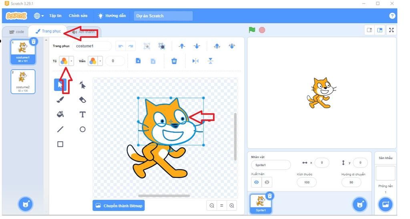Switch to large stage layout

pos(380,30)
